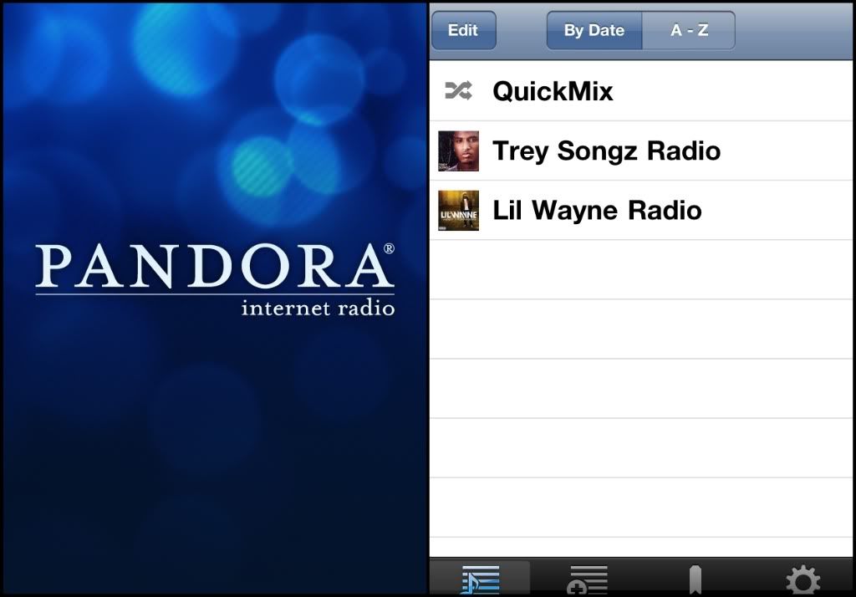Tap empty toolbar area right of A - Z

click(794, 30)
